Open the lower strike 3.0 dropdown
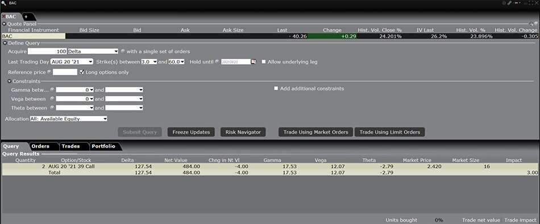The width and height of the screenshot is (540, 224). click(x=149, y=62)
